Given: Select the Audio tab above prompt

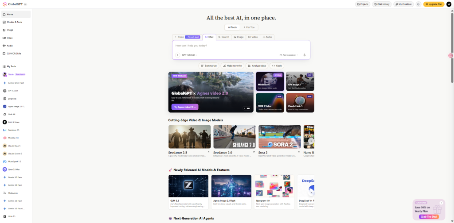Looking at the screenshot, I should [267, 37].
